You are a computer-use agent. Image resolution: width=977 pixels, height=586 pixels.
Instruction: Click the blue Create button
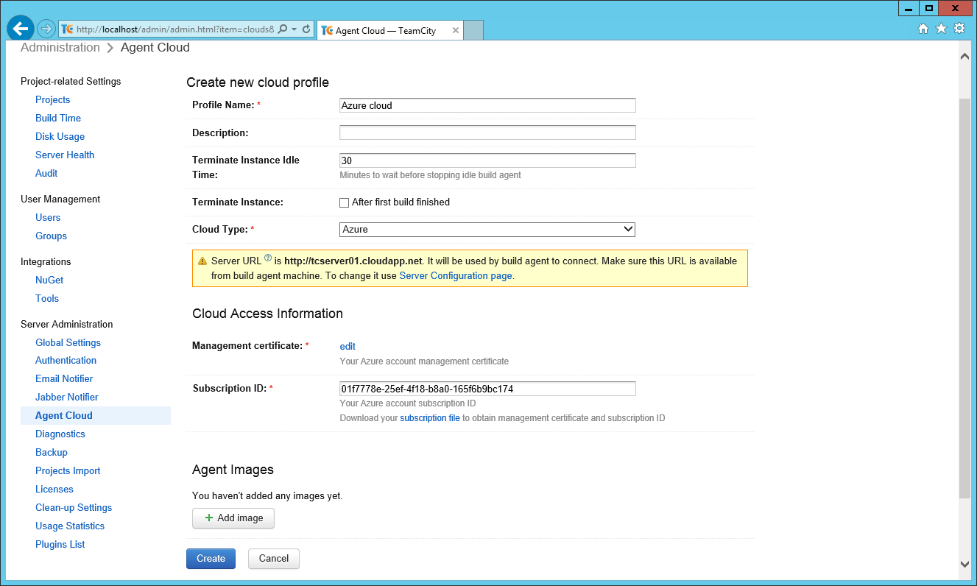coord(211,559)
